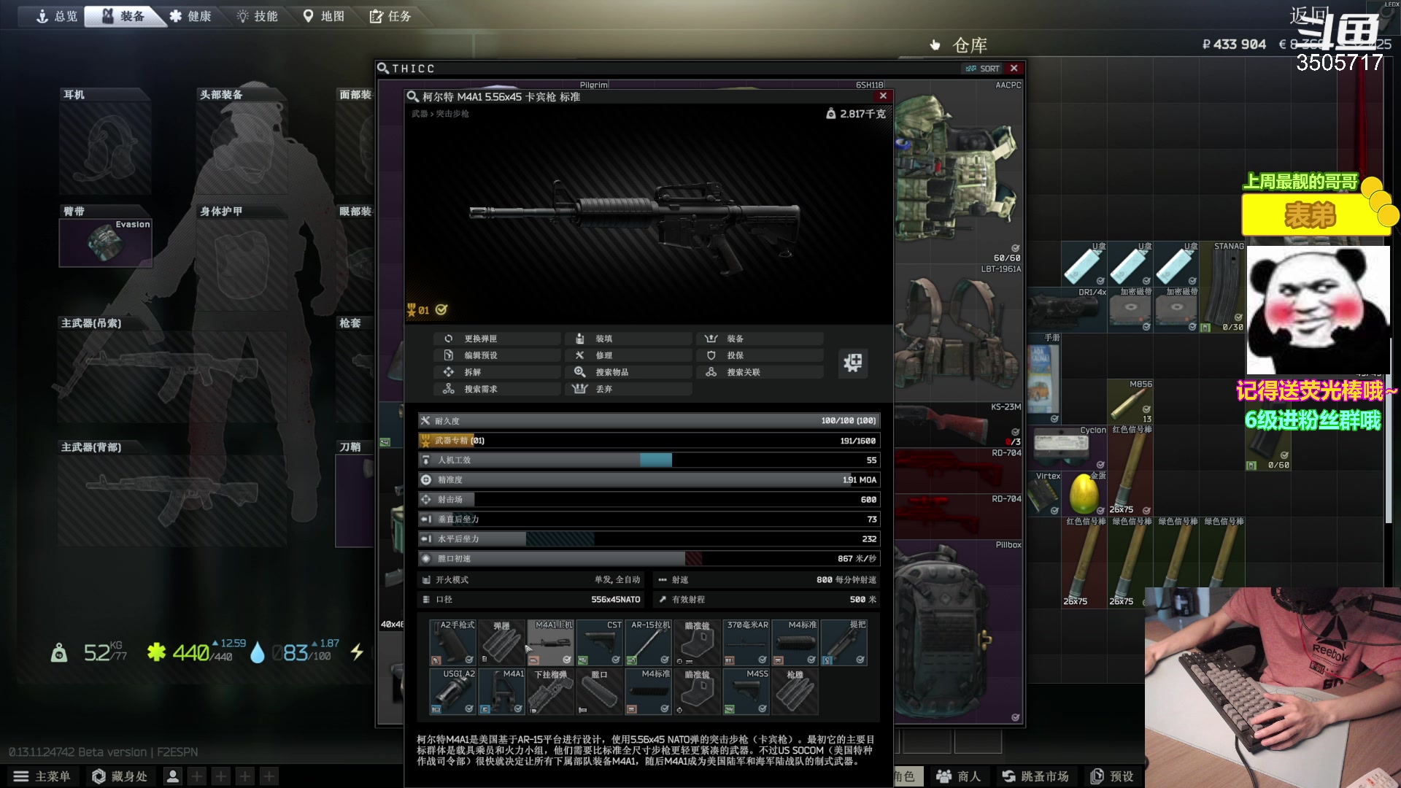Click 人机工效 ergonomics bar
Viewport: 1401px width, 788px height.
pos(649,460)
